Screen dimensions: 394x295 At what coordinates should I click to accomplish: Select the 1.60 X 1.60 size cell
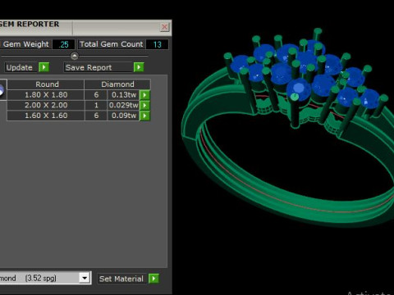46,116
